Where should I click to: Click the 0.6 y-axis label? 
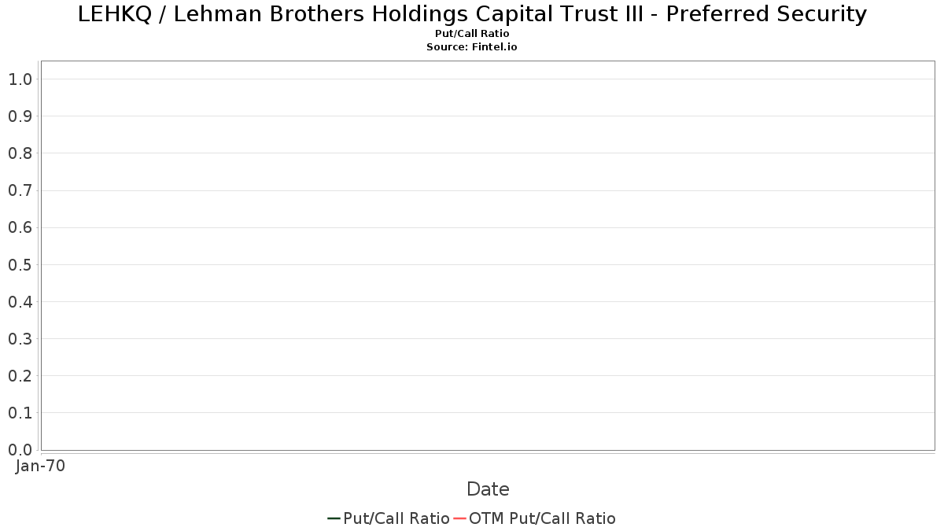click(x=20, y=228)
